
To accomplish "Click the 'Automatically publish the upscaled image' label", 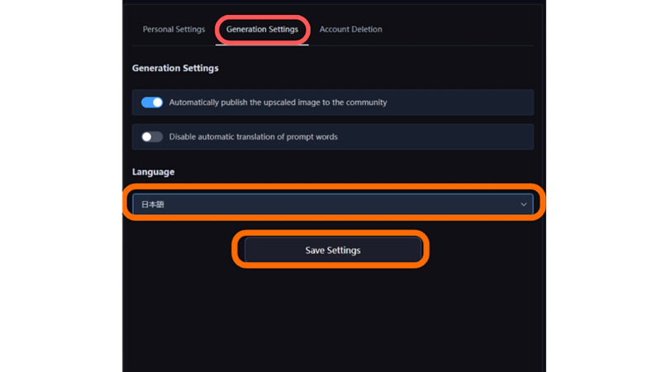I will (x=278, y=103).
